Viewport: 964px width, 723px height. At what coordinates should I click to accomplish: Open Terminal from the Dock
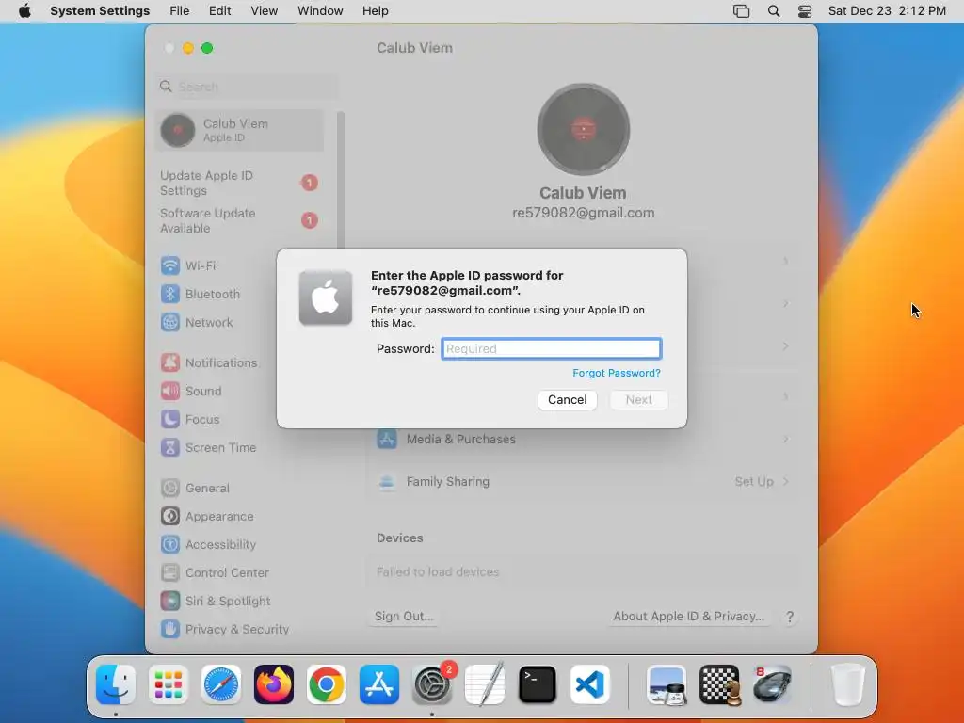coord(538,684)
